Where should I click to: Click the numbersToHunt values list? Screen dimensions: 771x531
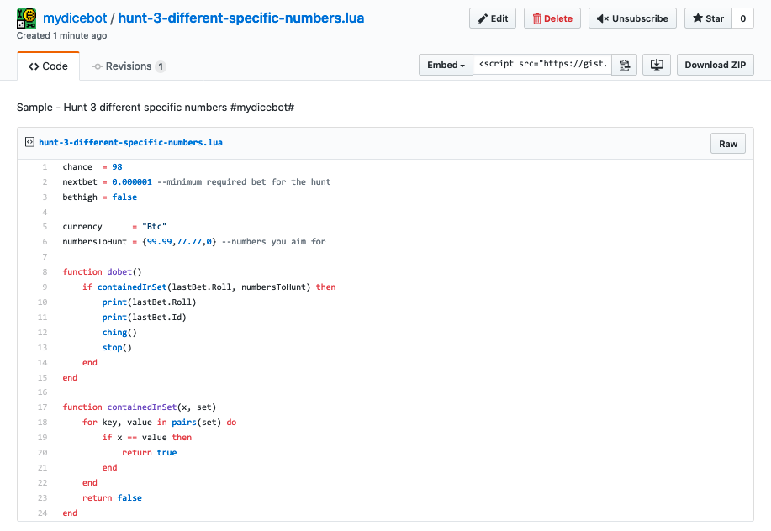(x=179, y=242)
